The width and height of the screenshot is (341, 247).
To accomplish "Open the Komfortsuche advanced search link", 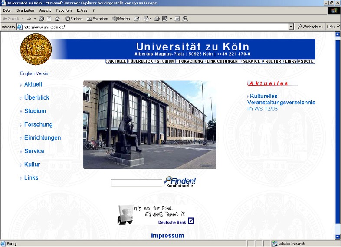I will [180, 186].
